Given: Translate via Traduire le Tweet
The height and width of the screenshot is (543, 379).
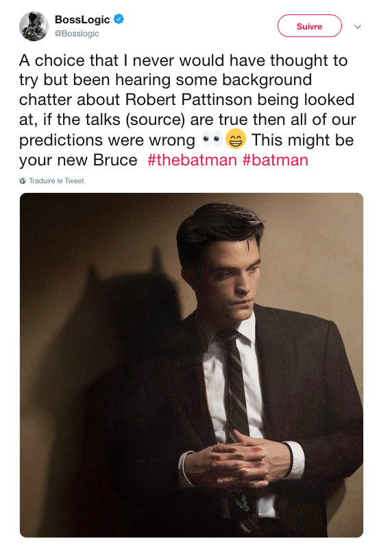Looking at the screenshot, I should (x=56, y=181).
